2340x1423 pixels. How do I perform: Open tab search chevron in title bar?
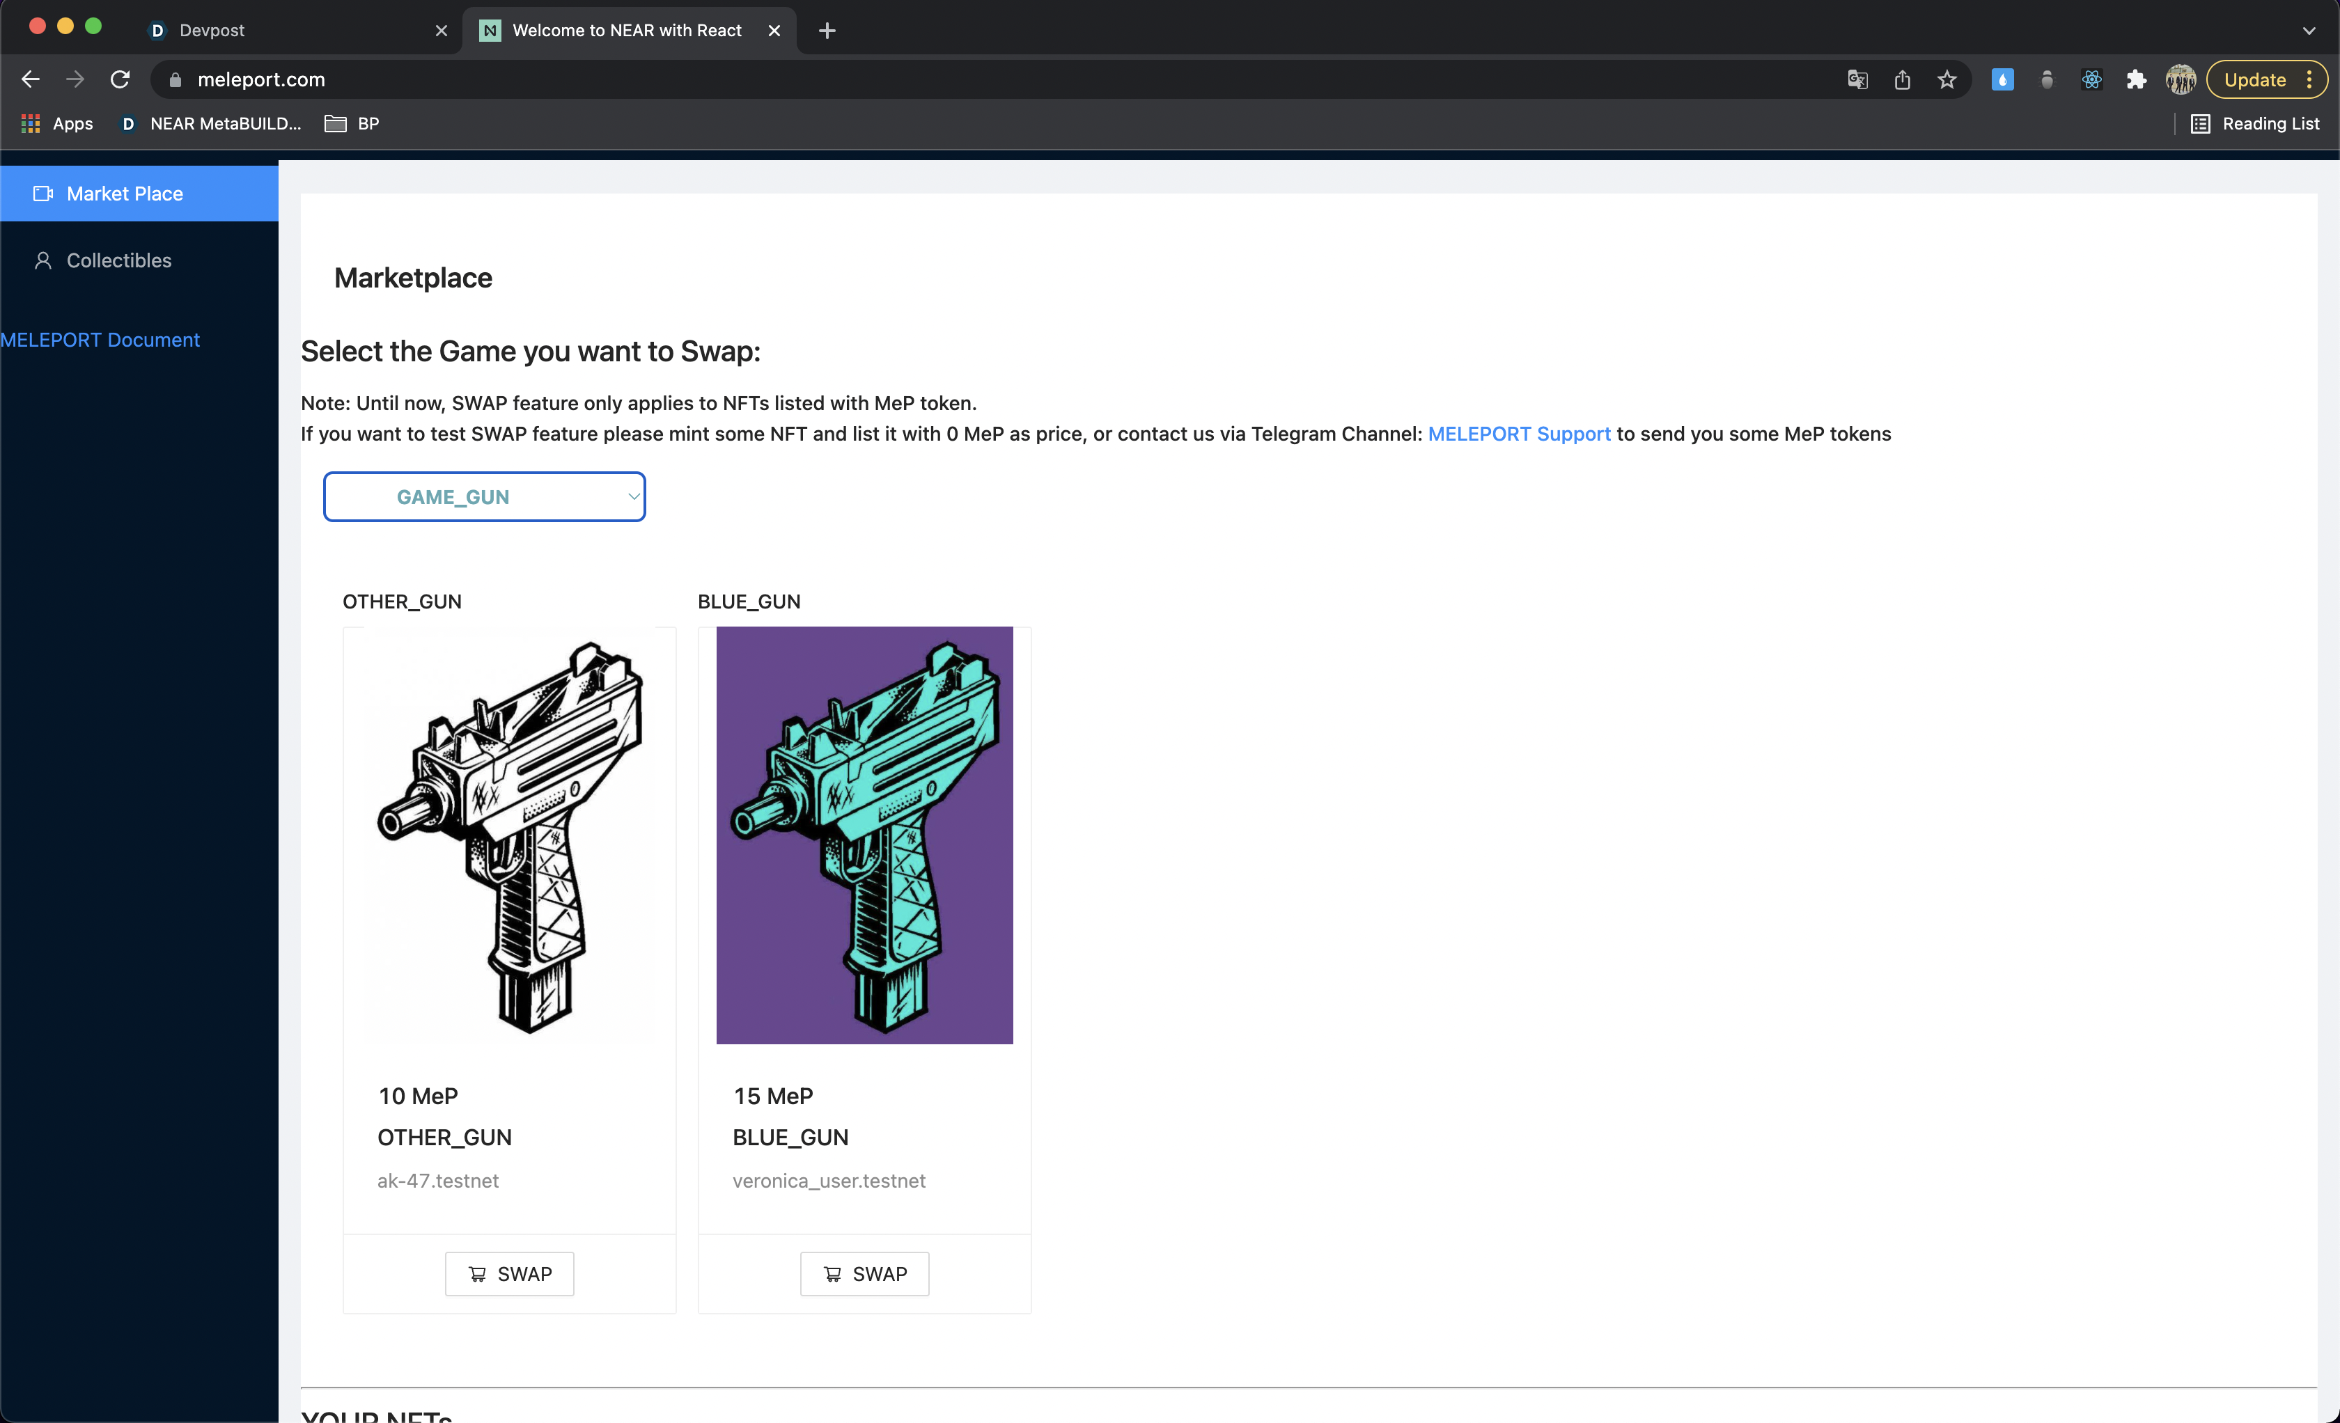click(2309, 31)
